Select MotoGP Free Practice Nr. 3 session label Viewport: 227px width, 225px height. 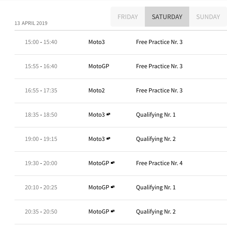point(159,66)
